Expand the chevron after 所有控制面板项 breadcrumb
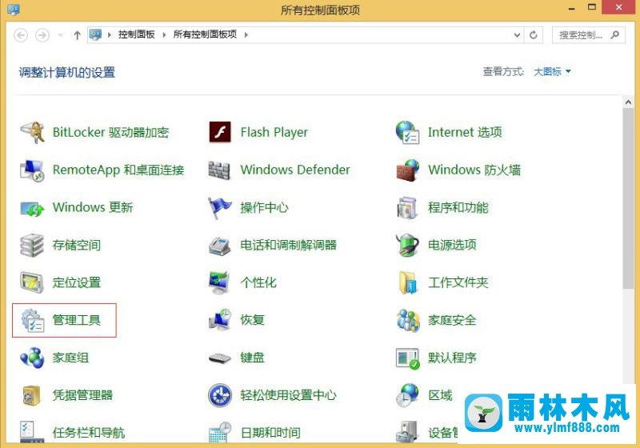 click(x=246, y=34)
